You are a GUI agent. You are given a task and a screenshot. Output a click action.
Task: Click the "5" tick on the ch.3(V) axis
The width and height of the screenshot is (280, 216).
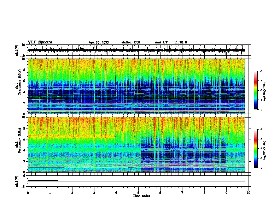[24, 176]
